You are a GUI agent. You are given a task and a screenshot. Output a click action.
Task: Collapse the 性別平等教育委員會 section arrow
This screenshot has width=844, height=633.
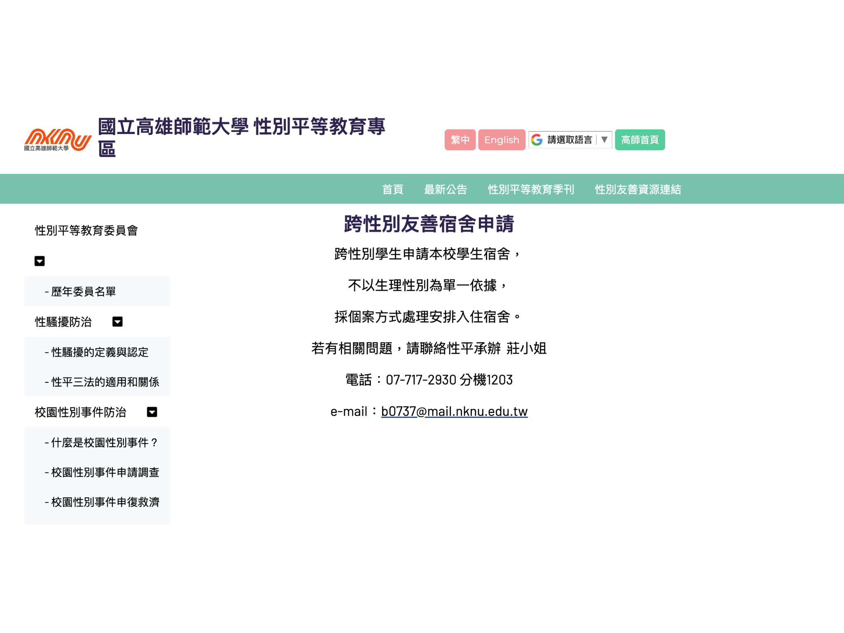click(40, 261)
